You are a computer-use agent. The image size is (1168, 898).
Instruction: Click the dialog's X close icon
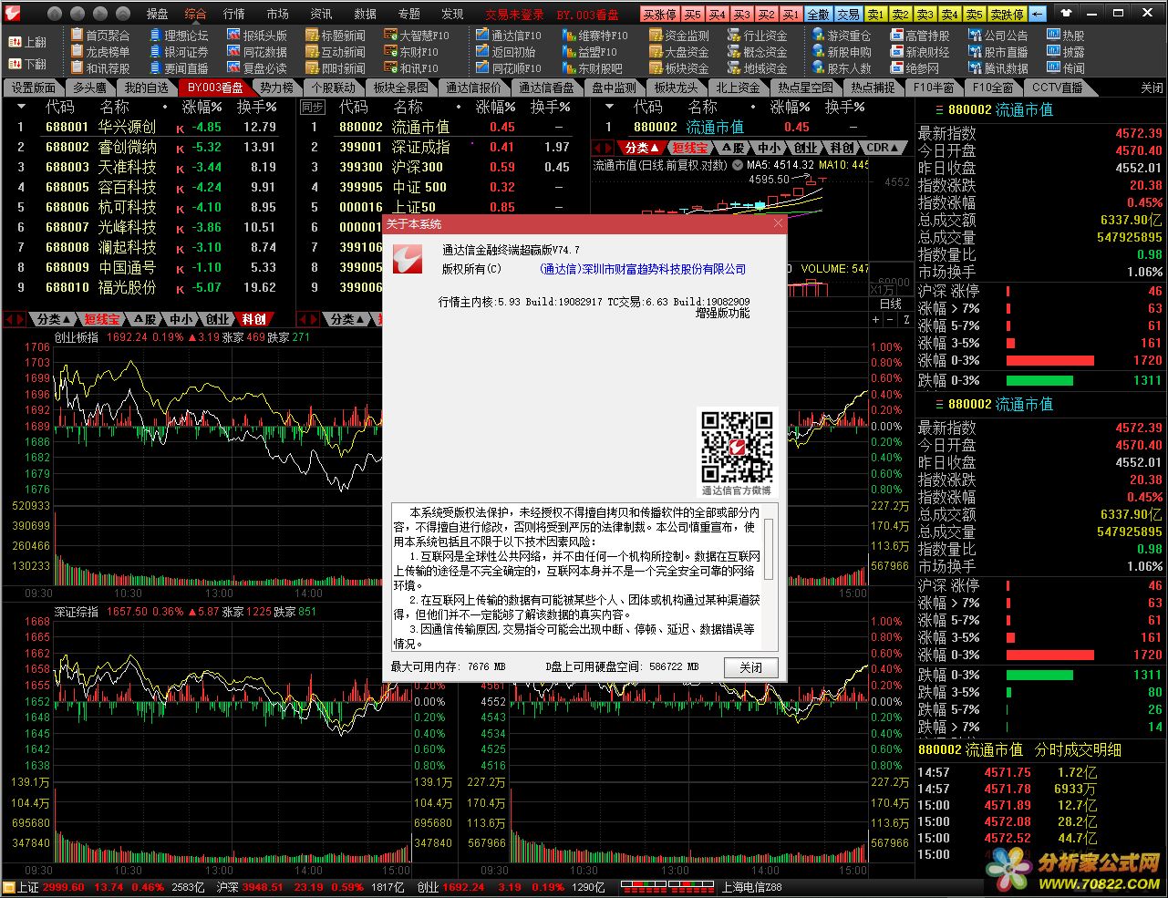point(778,223)
